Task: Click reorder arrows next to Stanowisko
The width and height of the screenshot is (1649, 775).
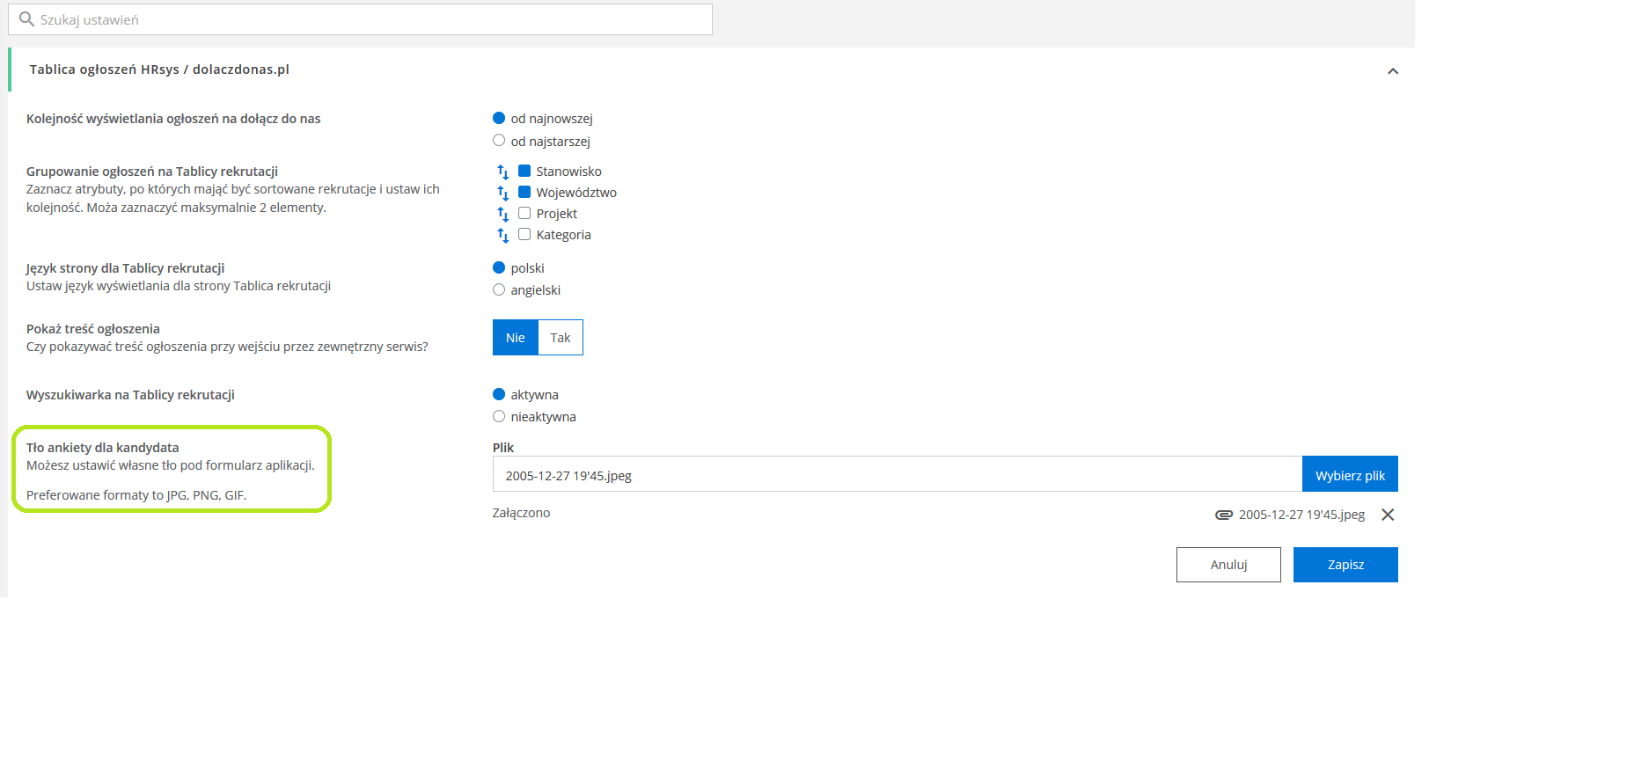Action: [x=502, y=172]
